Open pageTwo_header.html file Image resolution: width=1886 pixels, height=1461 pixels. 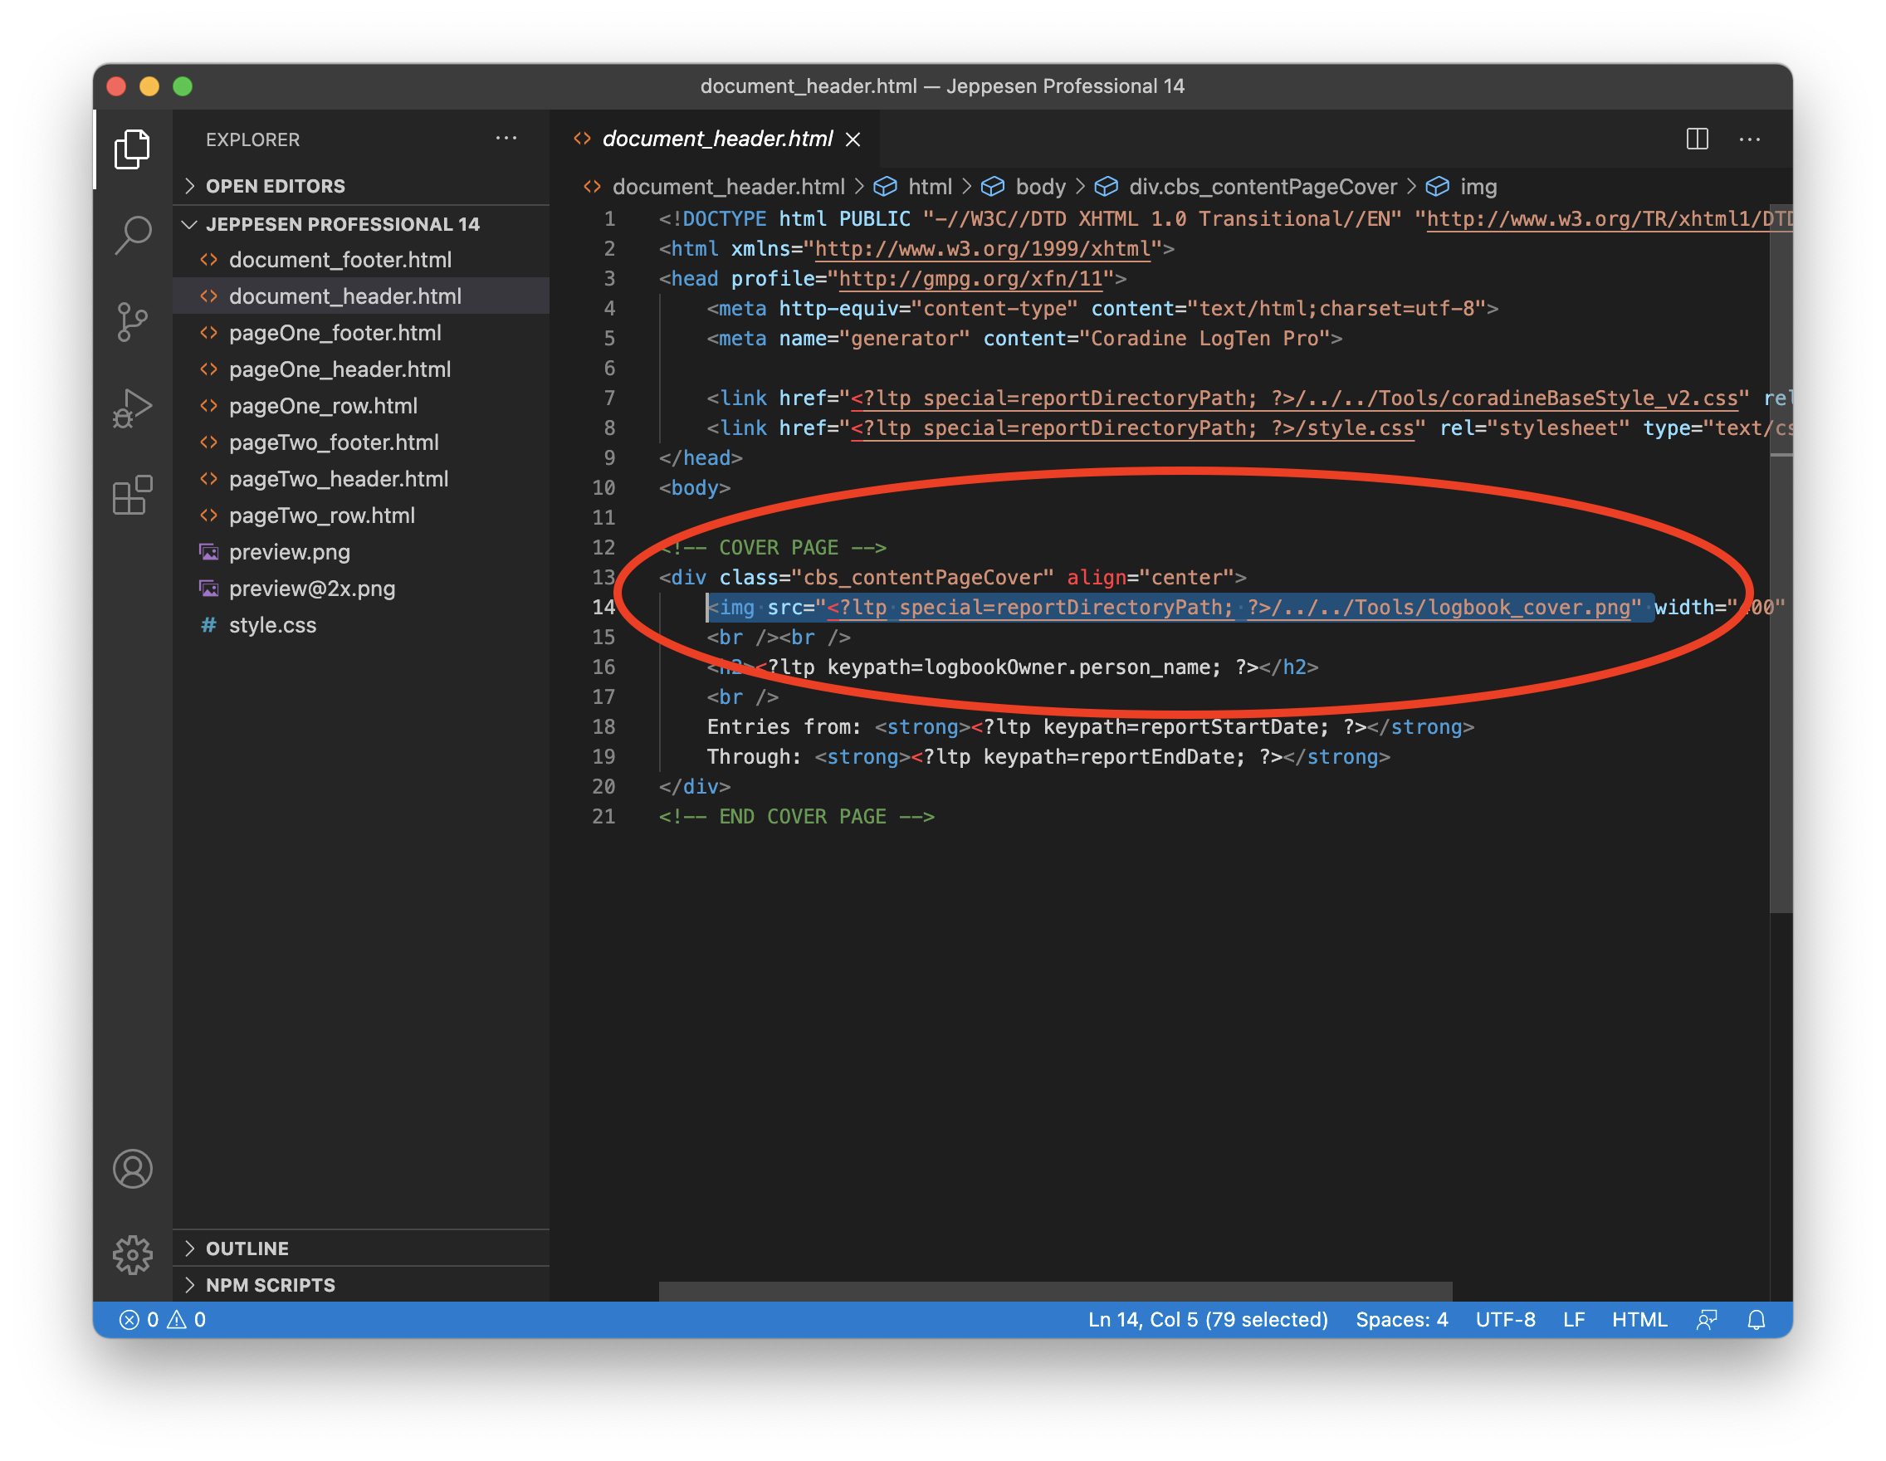click(x=361, y=478)
